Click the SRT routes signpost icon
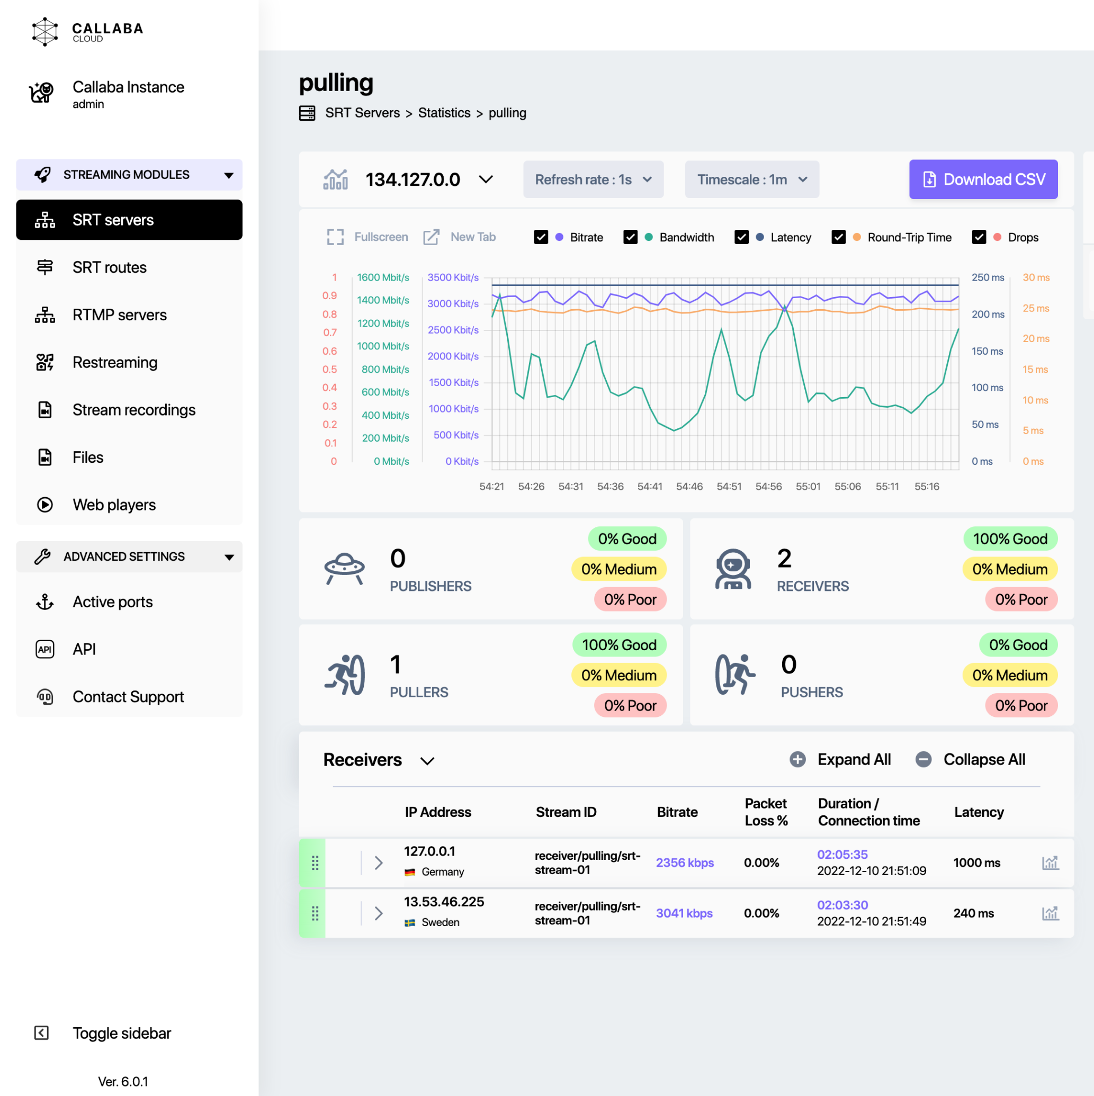The width and height of the screenshot is (1094, 1096). (x=45, y=267)
